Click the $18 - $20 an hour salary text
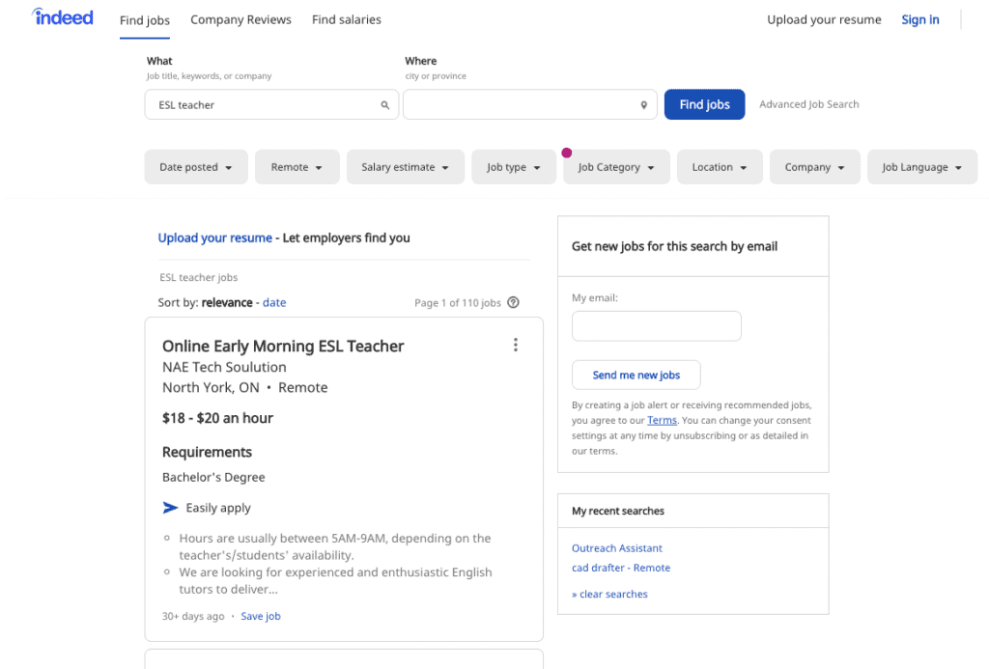The height and width of the screenshot is (669, 989). (217, 418)
